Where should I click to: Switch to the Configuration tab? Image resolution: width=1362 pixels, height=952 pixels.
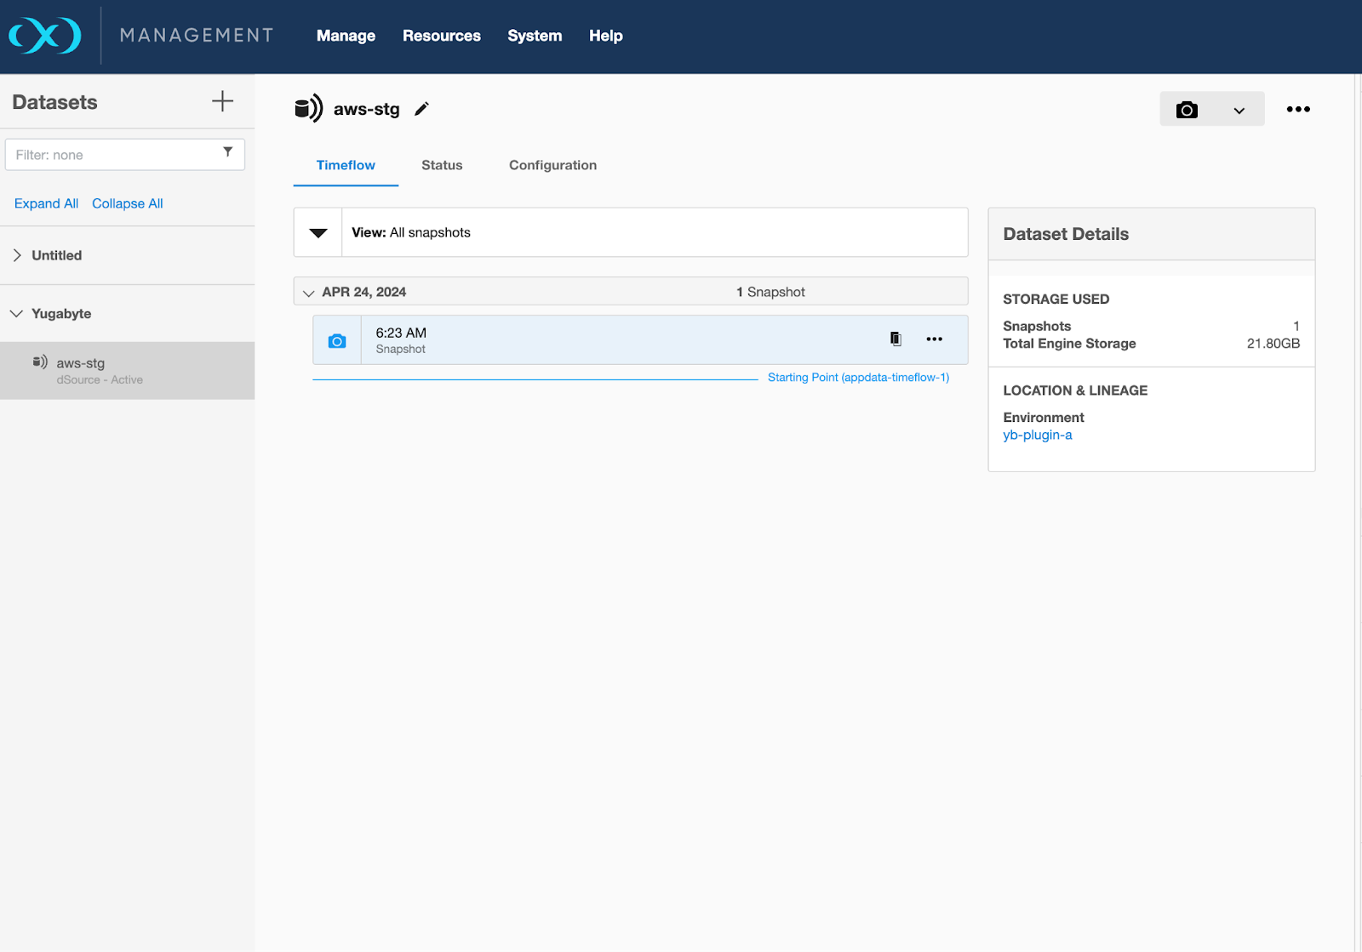point(552,165)
